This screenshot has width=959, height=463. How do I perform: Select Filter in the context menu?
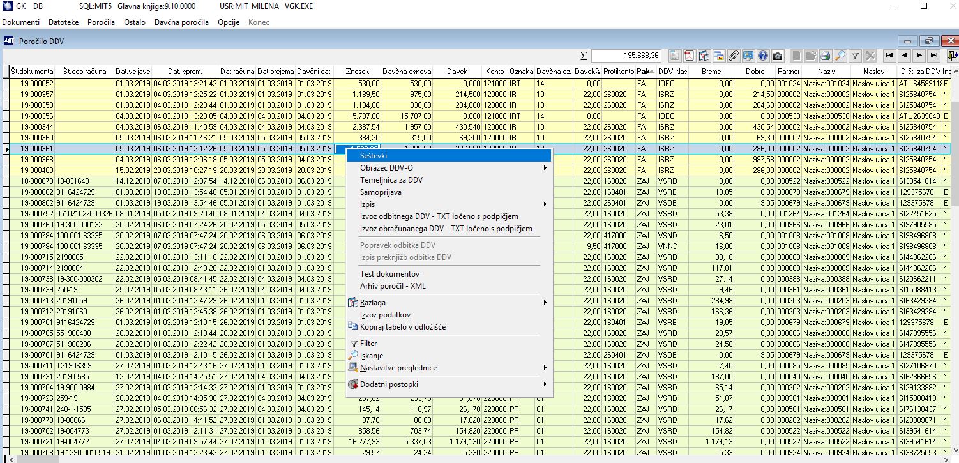449,344
